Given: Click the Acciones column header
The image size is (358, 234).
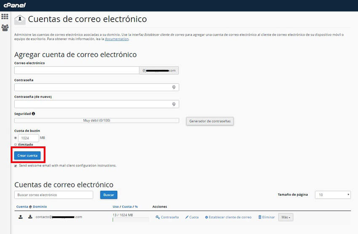Looking at the screenshot, I should (160, 207).
